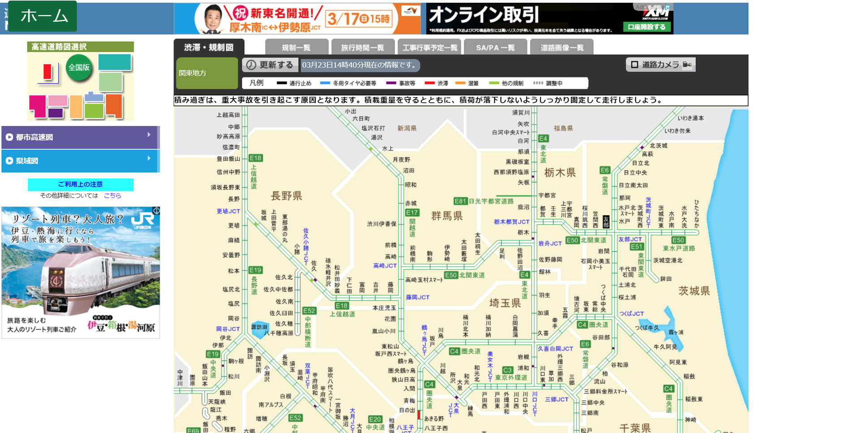This screenshot has height=433, width=861.
Task: Click 栃木都賀JCT junction label
Action: [x=512, y=221]
